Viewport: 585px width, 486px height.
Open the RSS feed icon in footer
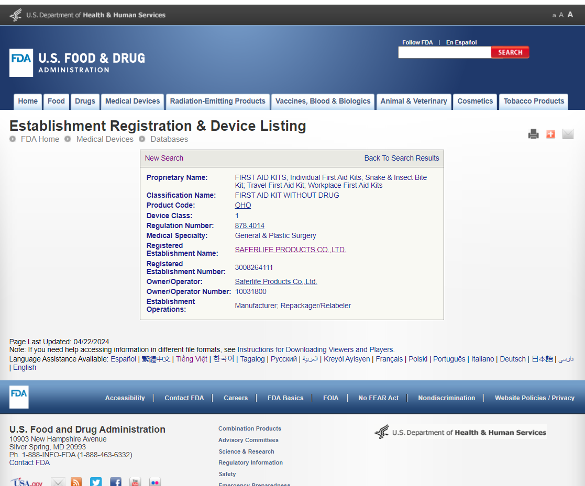(x=76, y=482)
